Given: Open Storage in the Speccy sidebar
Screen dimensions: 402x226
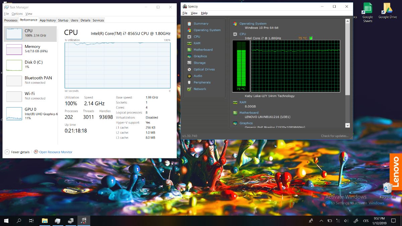Looking at the screenshot, I should click(199, 63).
